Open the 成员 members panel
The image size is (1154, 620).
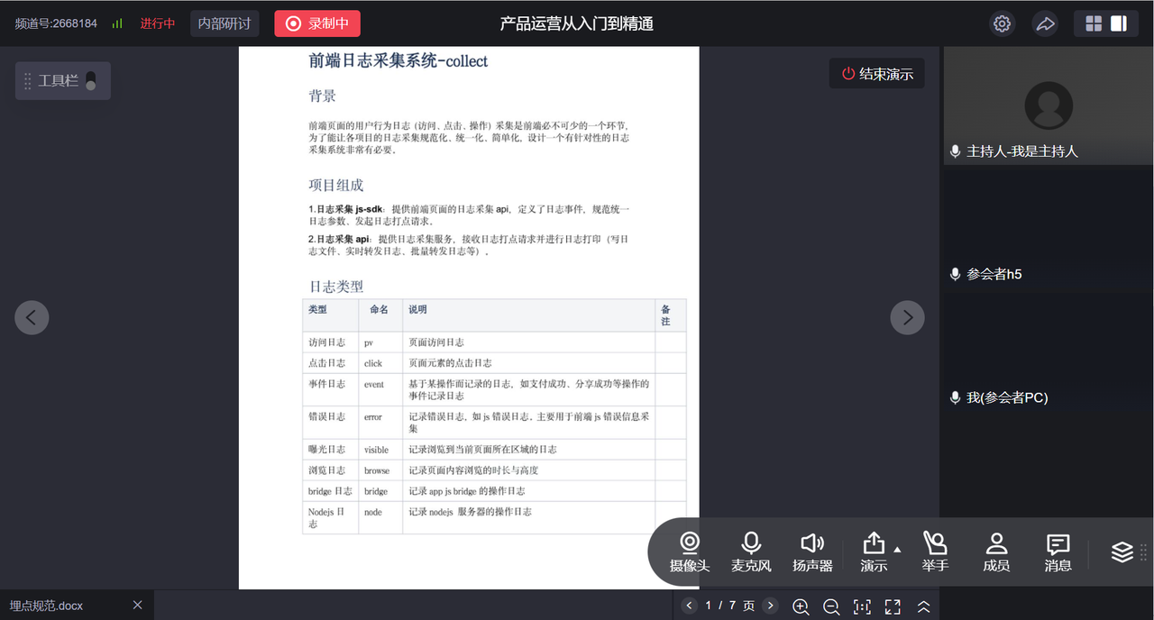(x=996, y=552)
